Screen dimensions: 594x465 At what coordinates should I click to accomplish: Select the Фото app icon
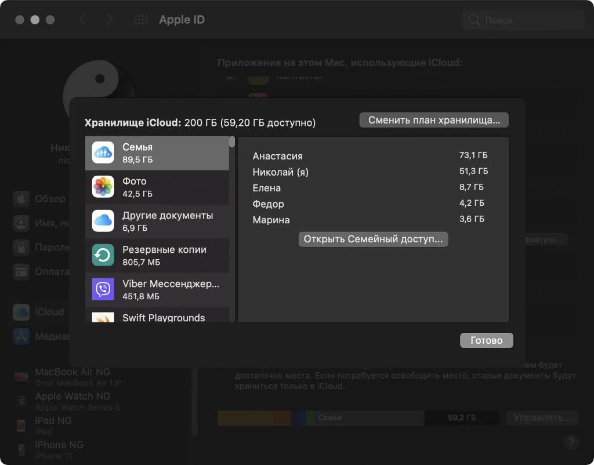[103, 187]
